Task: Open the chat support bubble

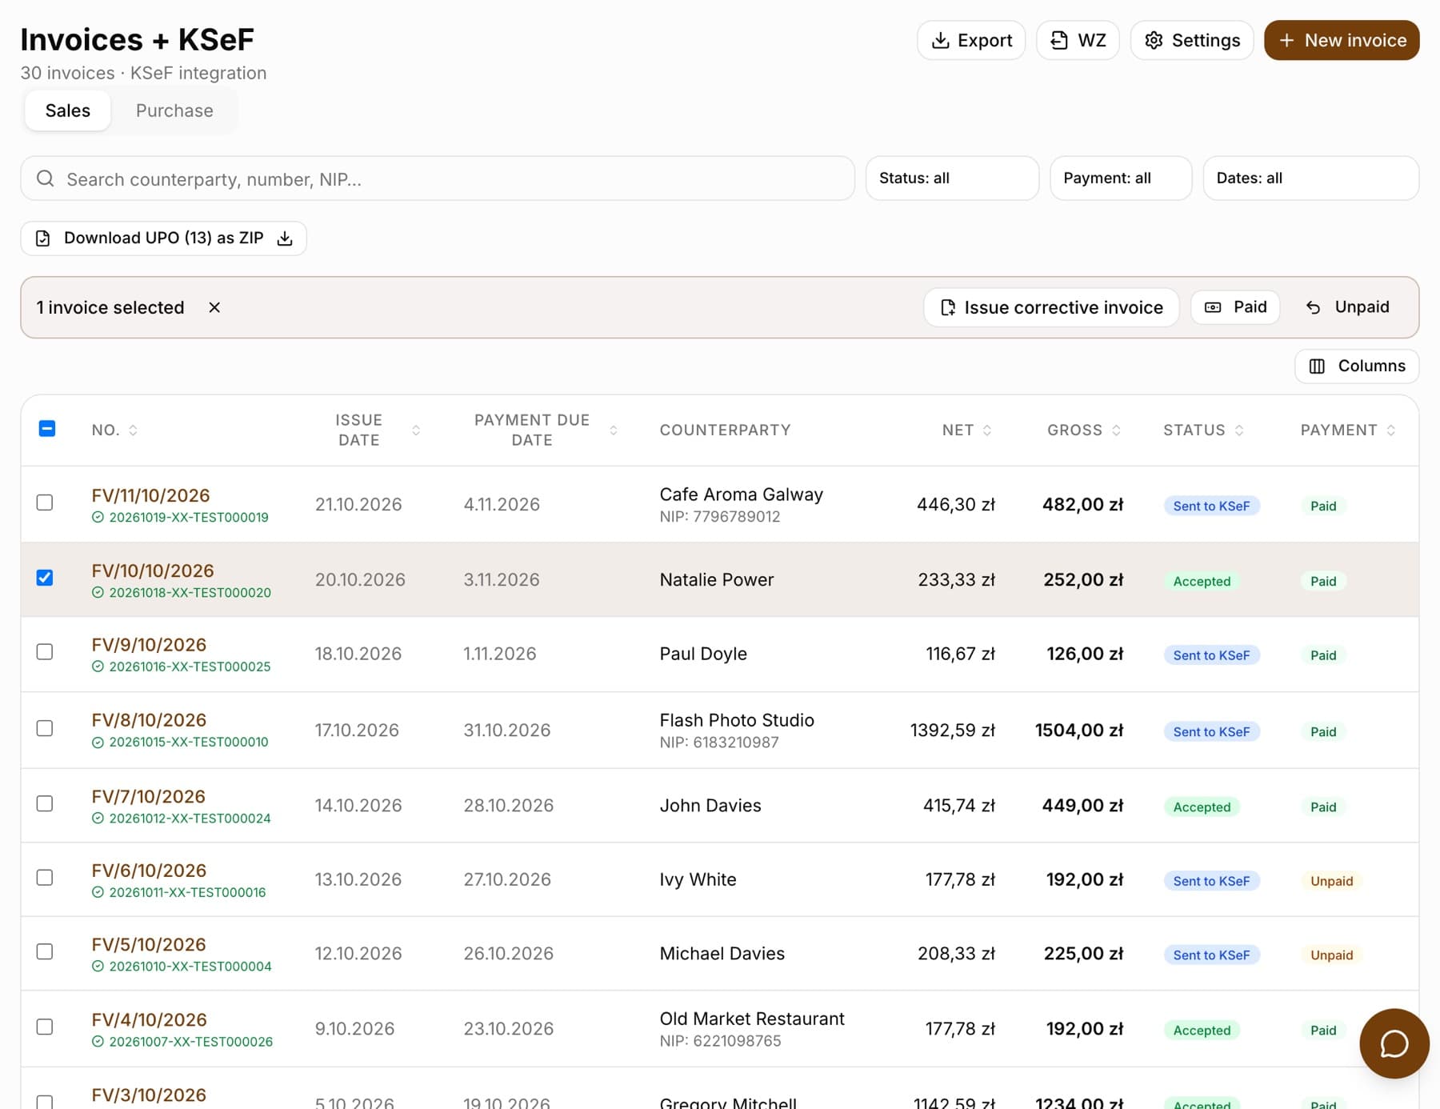Action: click(x=1394, y=1043)
